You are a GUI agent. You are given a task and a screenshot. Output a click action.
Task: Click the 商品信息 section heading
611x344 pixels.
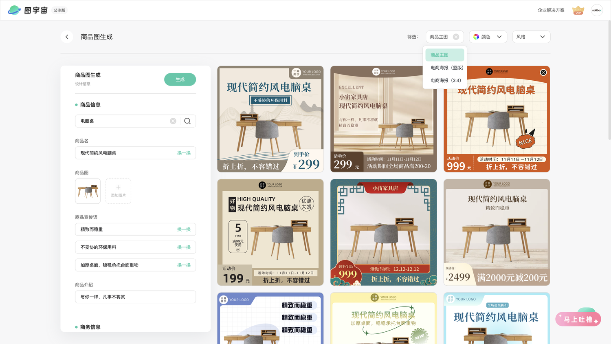pos(90,105)
